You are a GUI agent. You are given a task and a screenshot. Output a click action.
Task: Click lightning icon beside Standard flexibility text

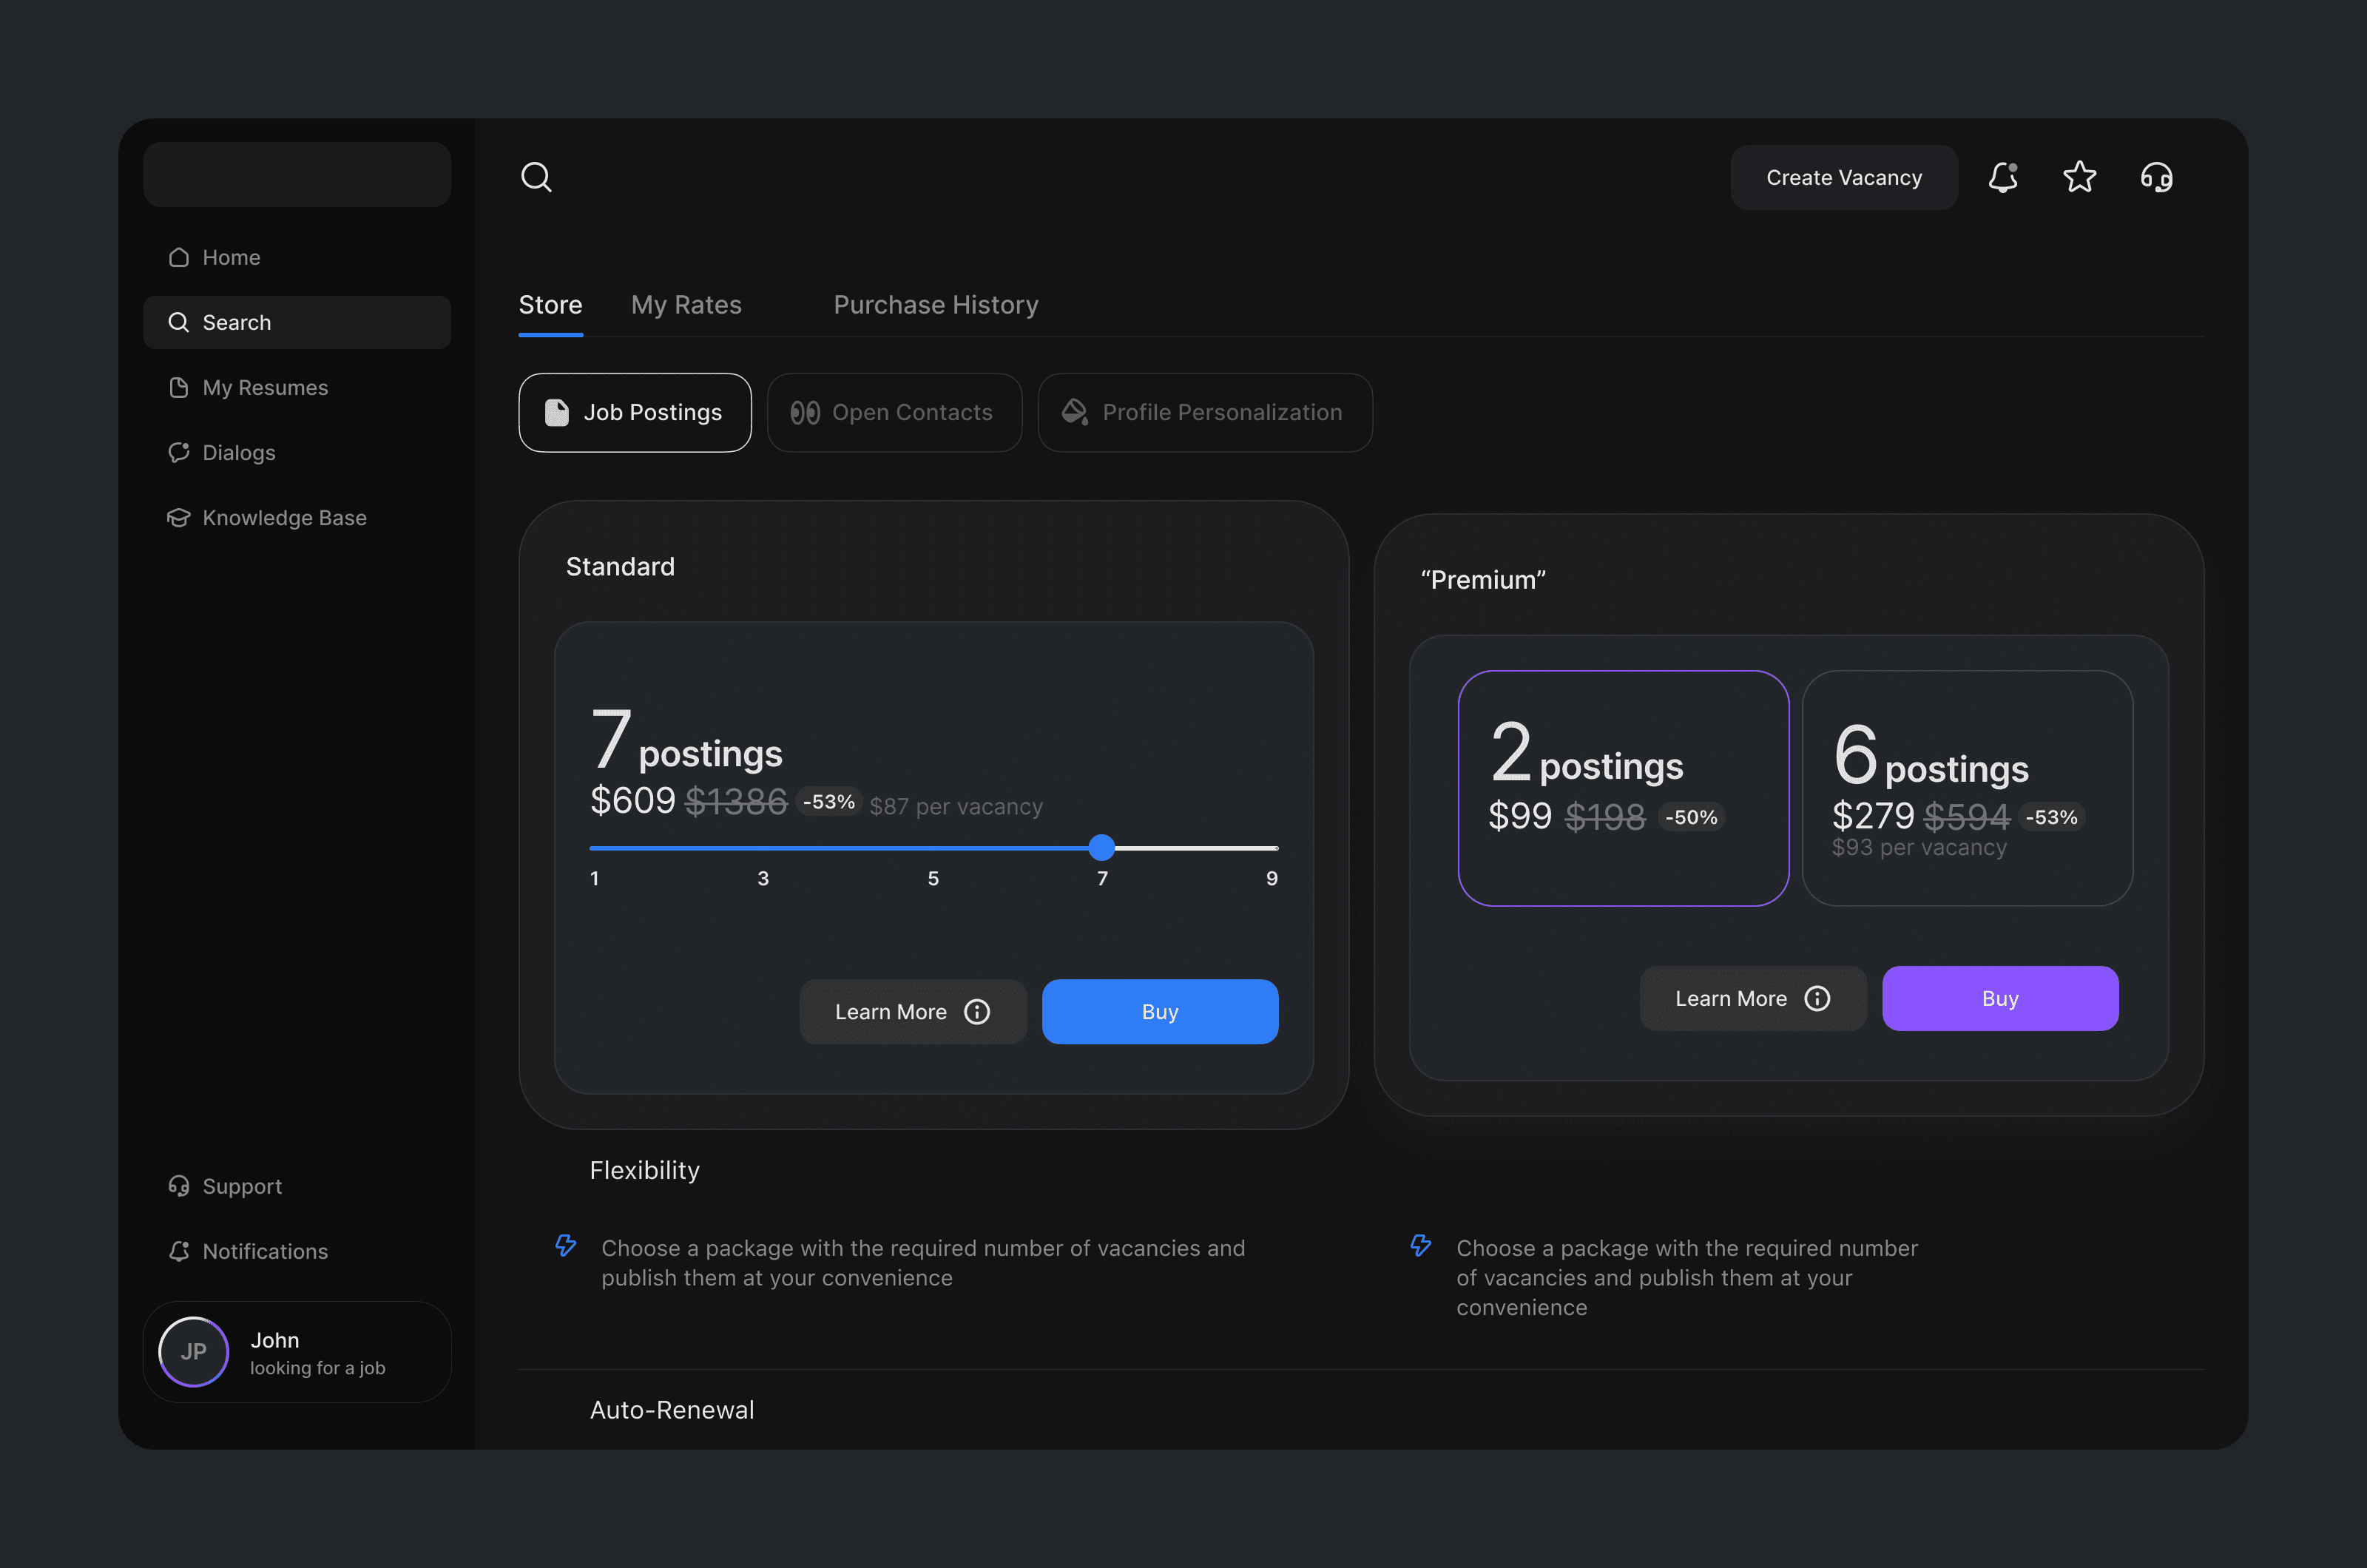coord(566,1246)
